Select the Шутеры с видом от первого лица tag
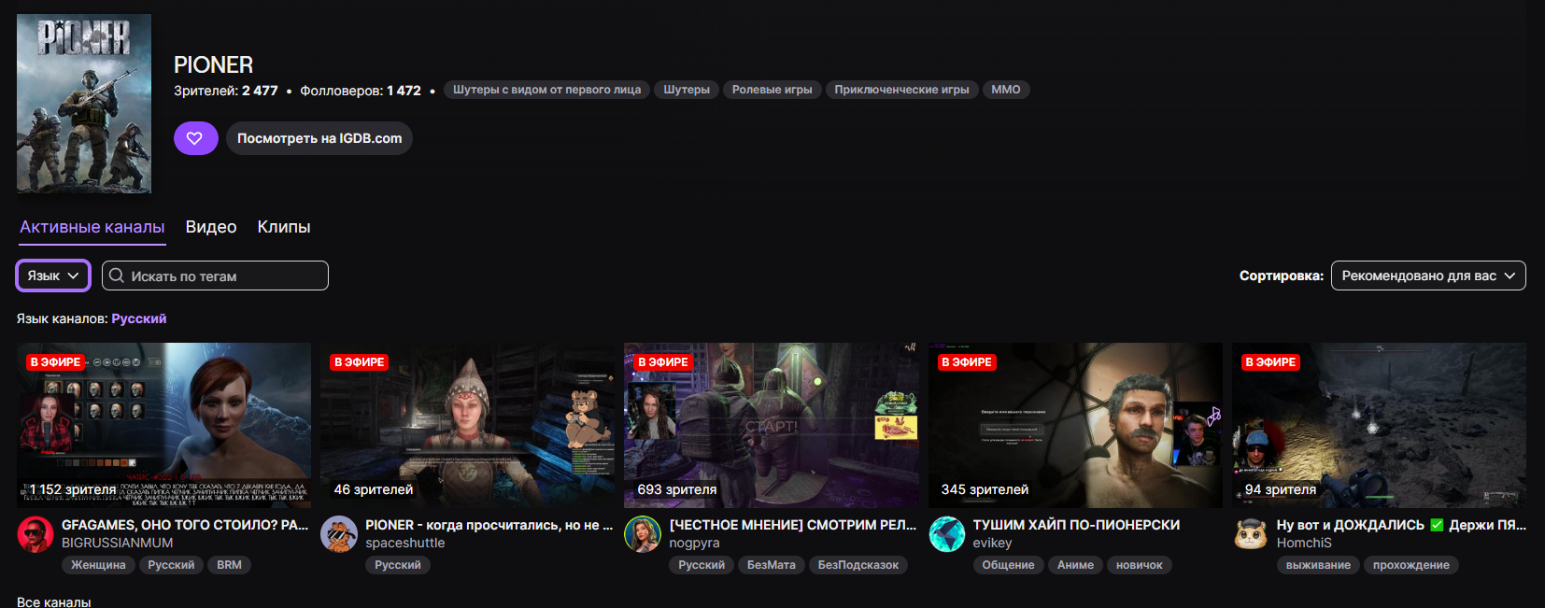1545x608 pixels. pyautogui.click(x=547, y=90)
